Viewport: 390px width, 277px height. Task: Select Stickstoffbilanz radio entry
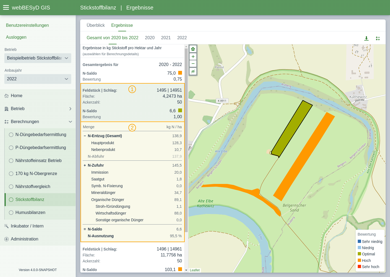(40, 200)
